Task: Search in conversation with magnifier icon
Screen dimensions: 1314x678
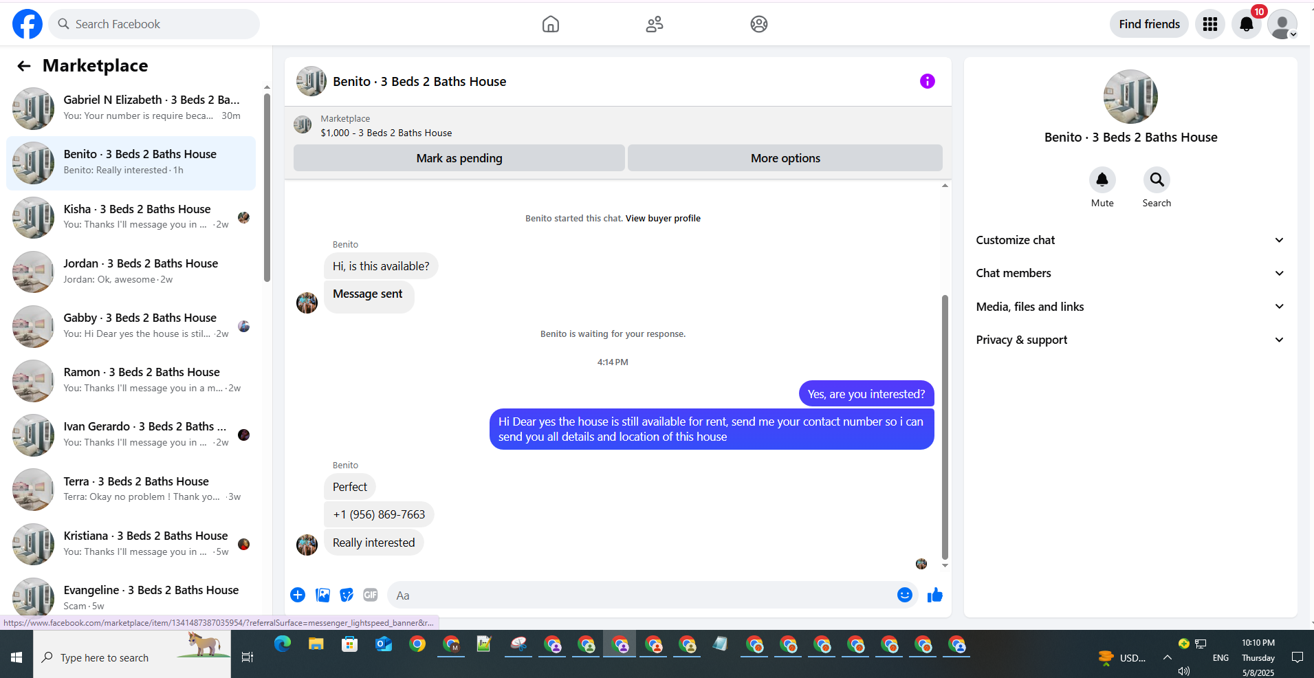Action: tap(1157, 180)
